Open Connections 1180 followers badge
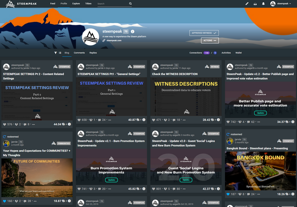297x207 pixels. pyautogui.click(x=207, y=53)
